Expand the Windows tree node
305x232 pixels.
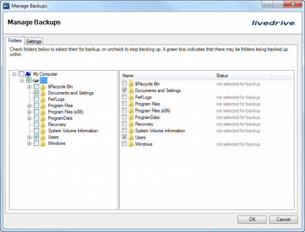[x=29, y=144]
